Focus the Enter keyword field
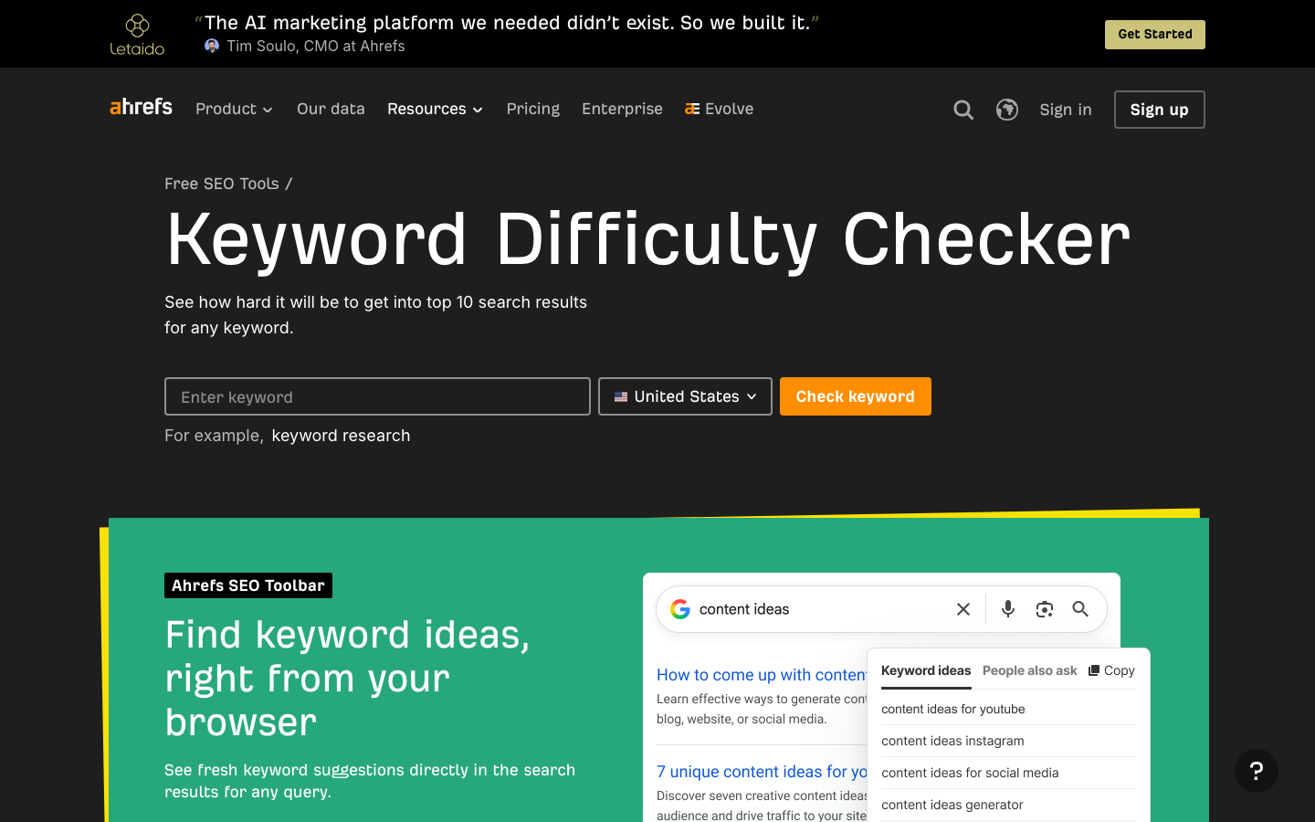The height and width of the screenshot is (822, 1315). point(377,396)
